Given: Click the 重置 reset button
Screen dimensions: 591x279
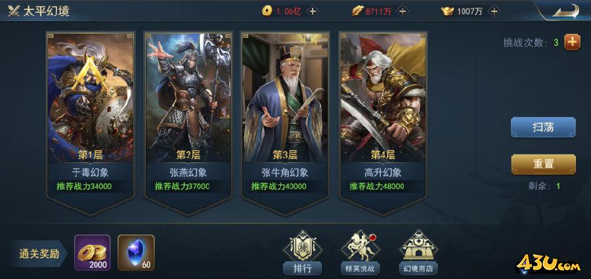Looking at the screenshot, I should click(543, 164).
